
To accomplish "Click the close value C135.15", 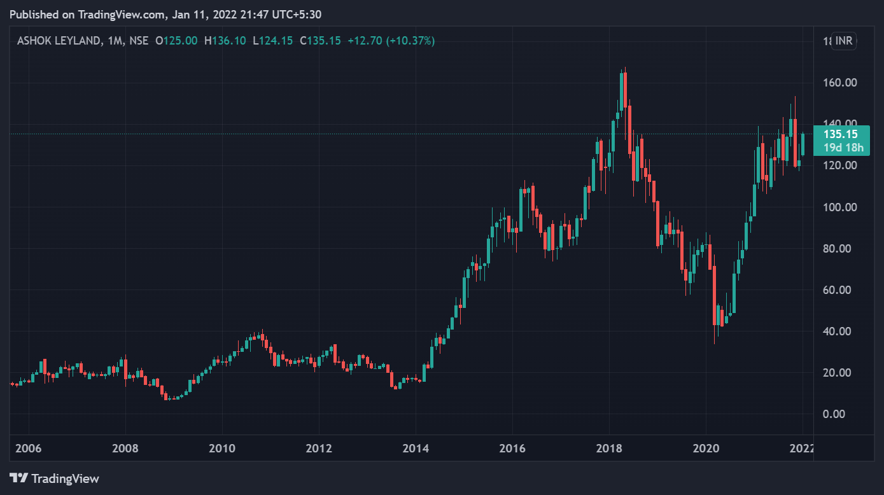I will coord(321,41).
